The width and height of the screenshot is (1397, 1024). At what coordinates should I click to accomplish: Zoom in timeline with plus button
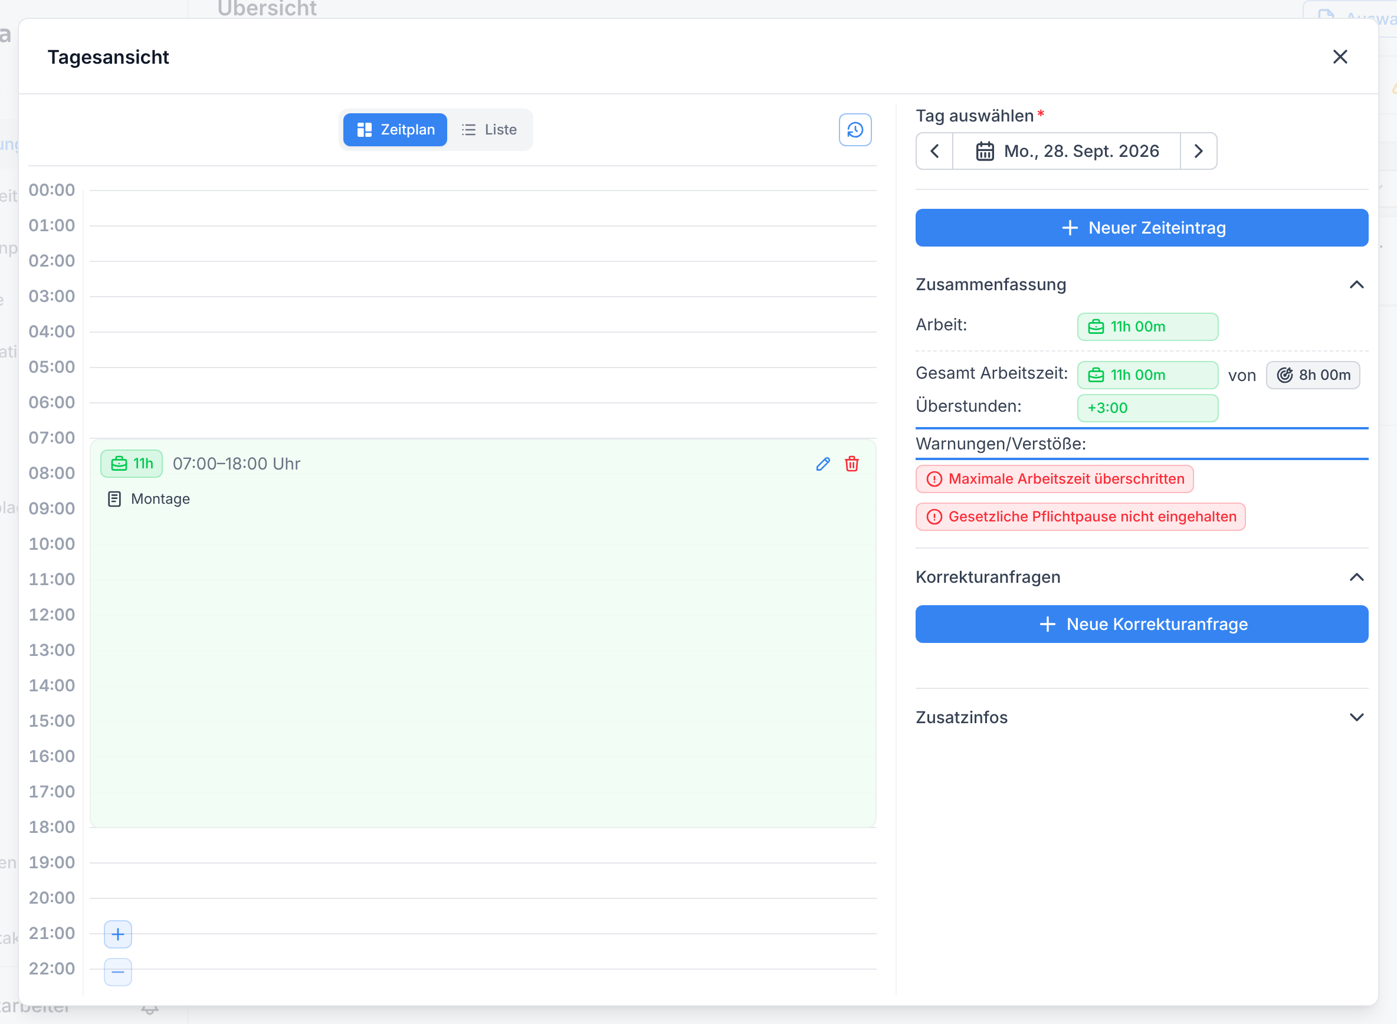tap(118, 934)
